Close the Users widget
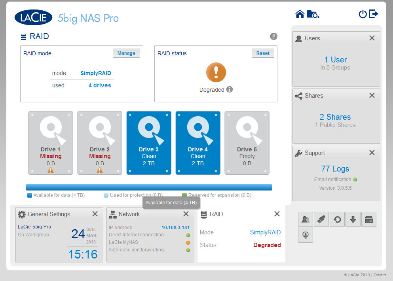393x281 pixels. pos(372,38)
